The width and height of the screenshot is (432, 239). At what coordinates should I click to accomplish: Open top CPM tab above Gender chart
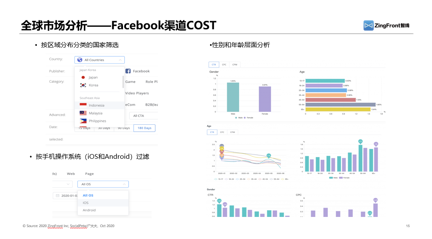235,65
